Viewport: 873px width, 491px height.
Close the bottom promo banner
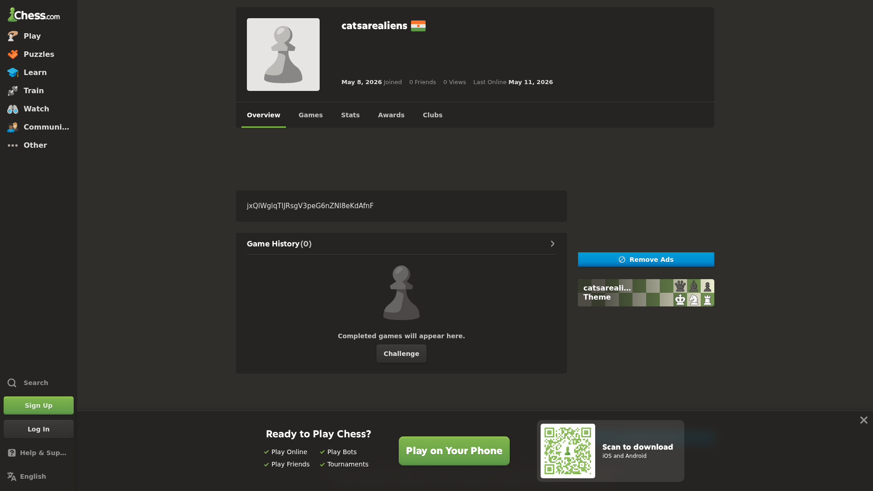pyautogui.click(x=864, y=420)
